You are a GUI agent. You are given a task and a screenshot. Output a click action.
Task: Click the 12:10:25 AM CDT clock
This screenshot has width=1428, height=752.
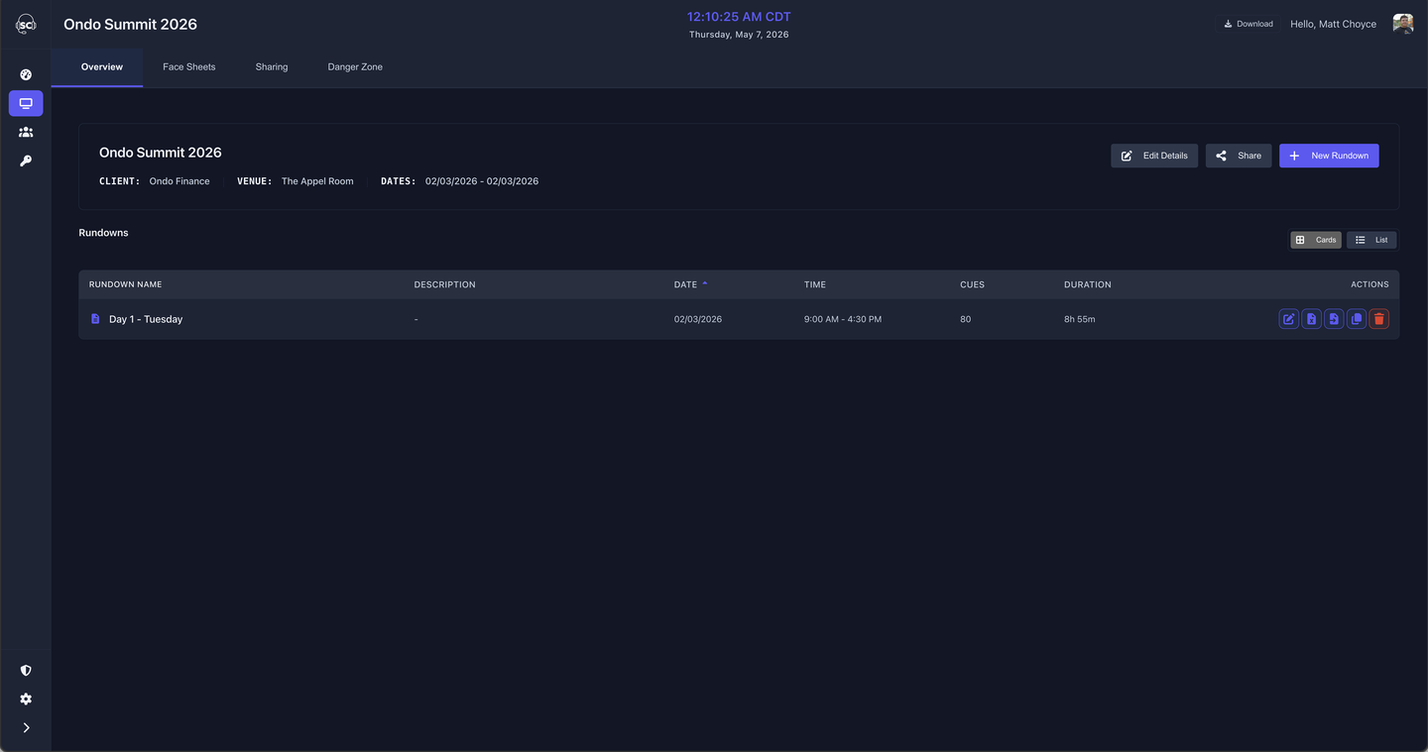pyautogui.click(x=739, y=17)
